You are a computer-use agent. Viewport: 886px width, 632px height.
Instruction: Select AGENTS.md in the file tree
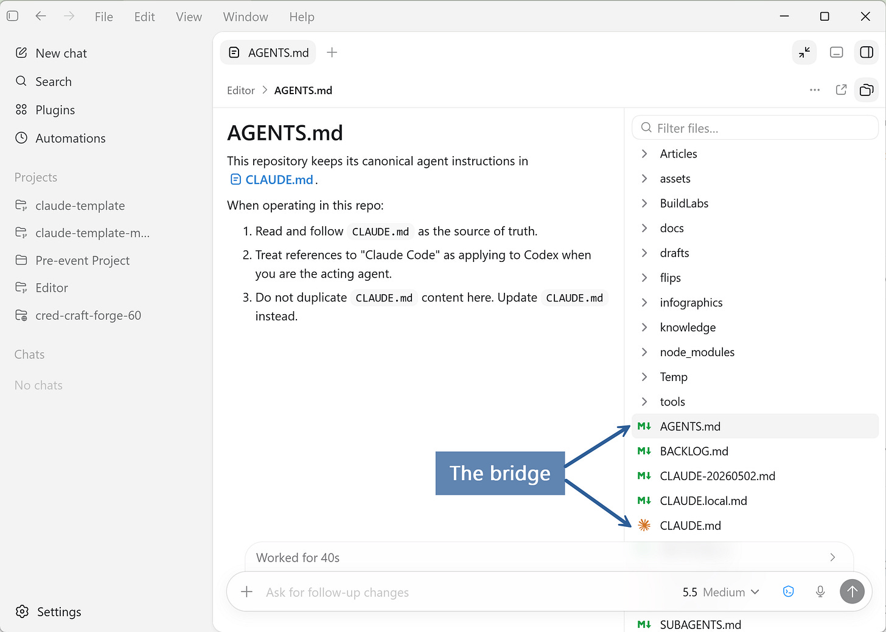coord(755,427)
